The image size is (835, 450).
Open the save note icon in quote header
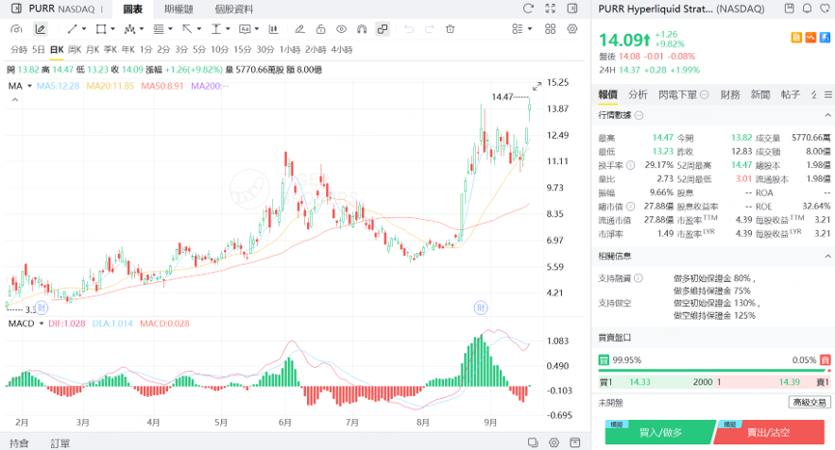[x=790, y=9]
